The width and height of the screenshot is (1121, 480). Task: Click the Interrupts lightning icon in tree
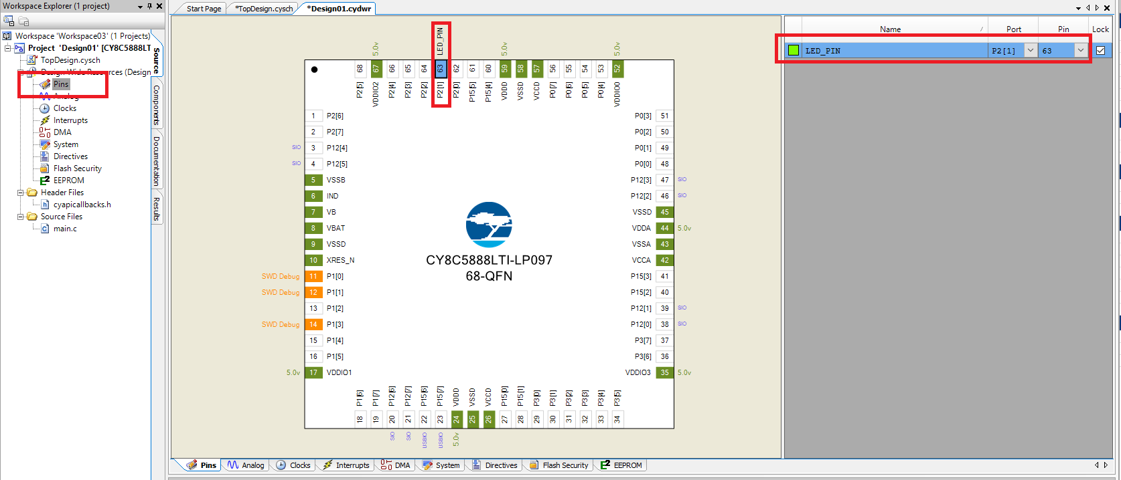45,120
